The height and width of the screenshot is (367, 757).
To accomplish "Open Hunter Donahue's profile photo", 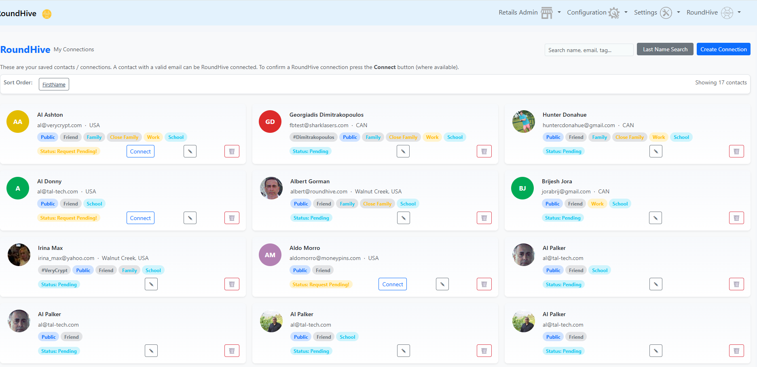I will point(524,122).
